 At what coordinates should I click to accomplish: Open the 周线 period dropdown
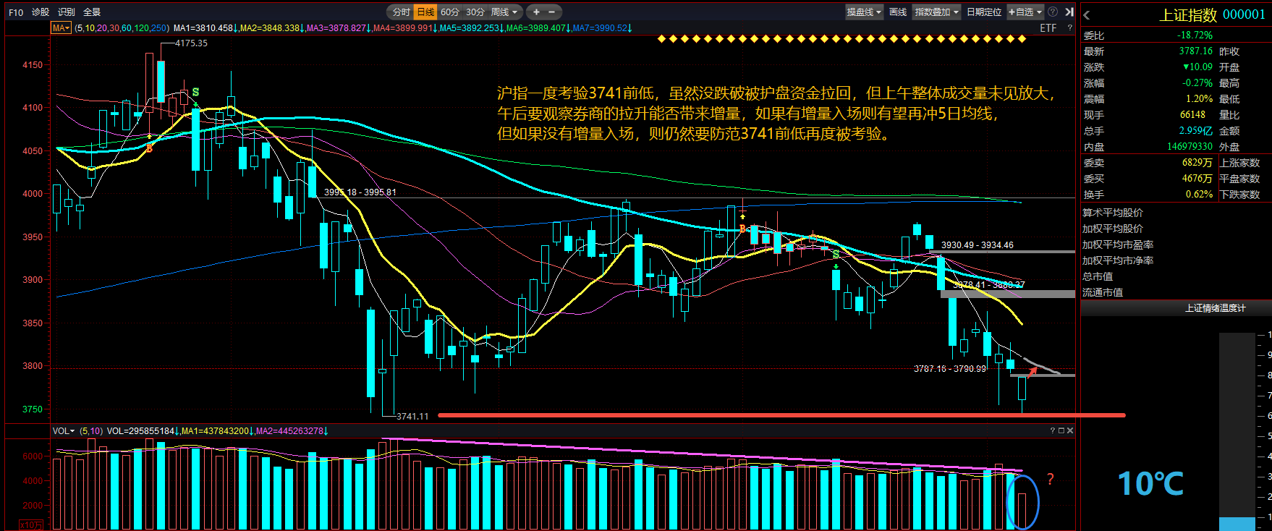pyautogui.click(x=504, y=12)
